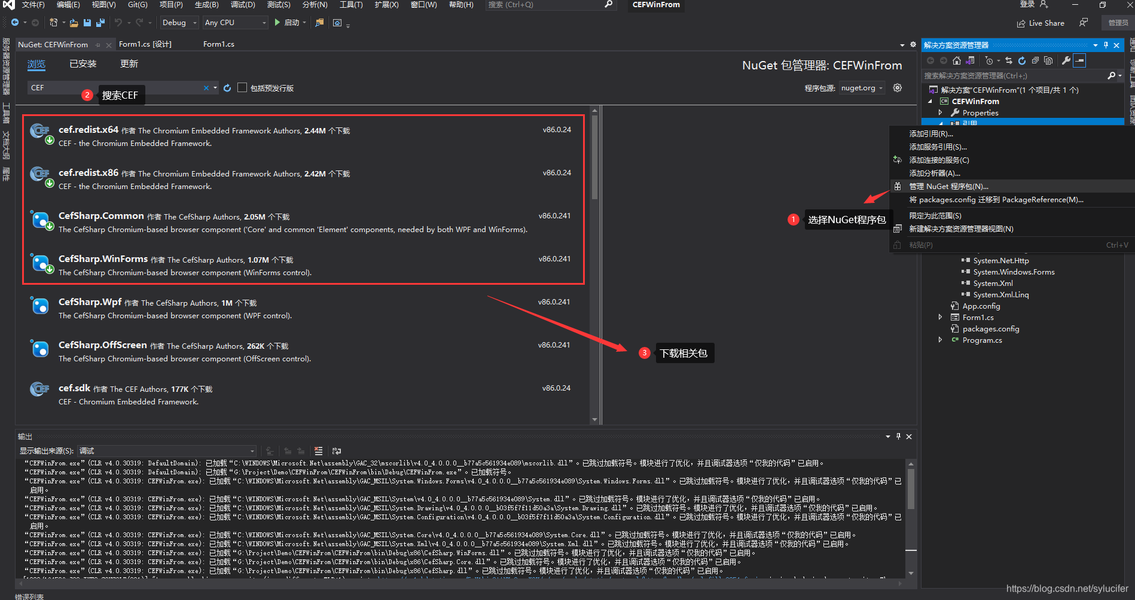
Task: Pin the Output panel
Action: 898,436
